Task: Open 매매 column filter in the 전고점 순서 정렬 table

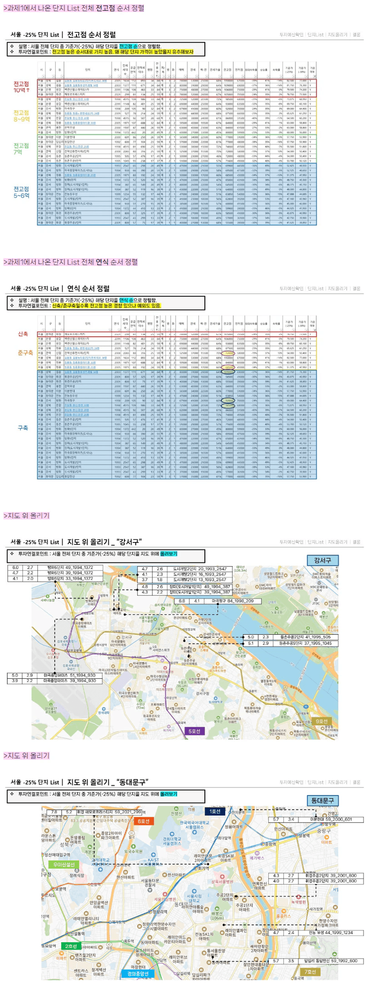Action: [186, 77]
